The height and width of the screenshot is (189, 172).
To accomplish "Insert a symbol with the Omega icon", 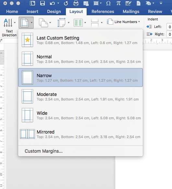I will 108,3.
